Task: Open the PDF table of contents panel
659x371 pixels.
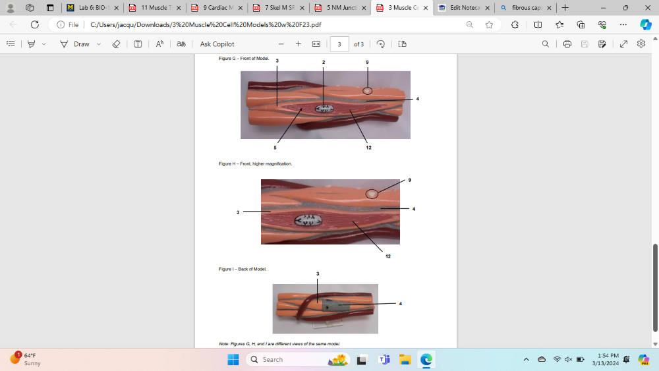Action: [x=11, y=44]
